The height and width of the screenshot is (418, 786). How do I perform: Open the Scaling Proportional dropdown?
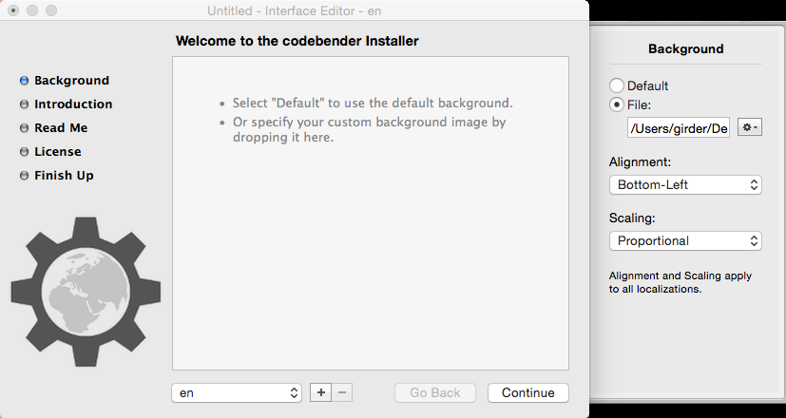(685, 241)
